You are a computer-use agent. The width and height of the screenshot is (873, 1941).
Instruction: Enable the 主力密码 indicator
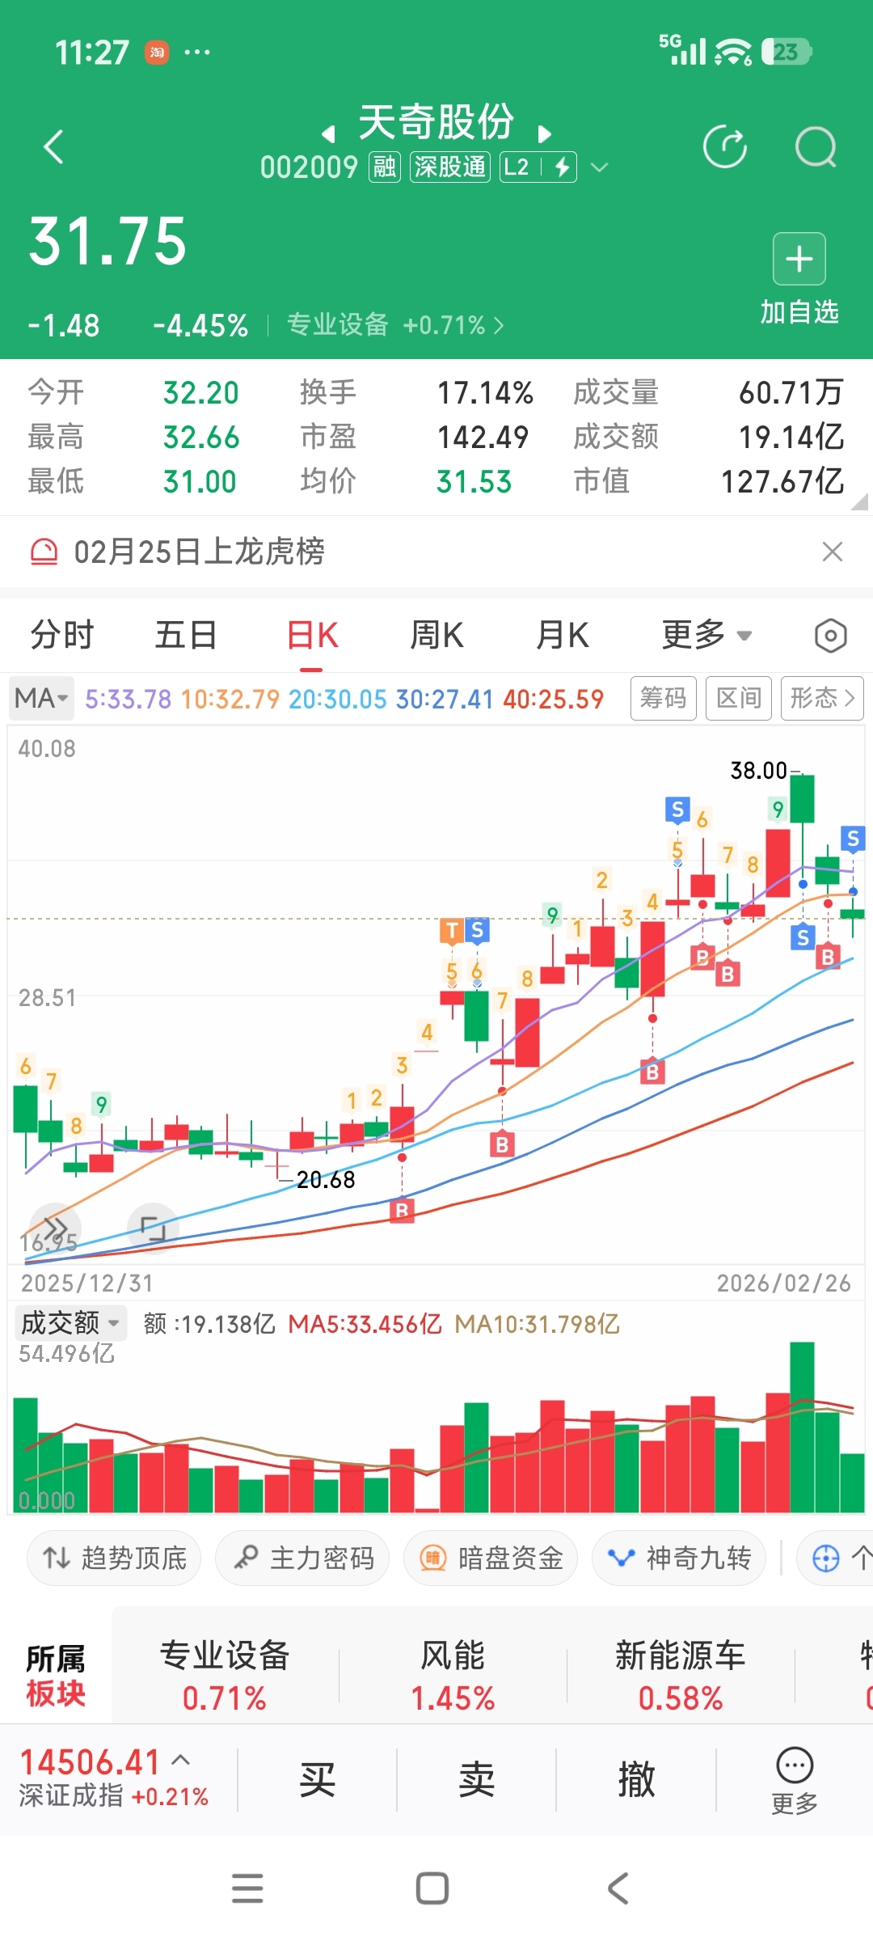click(x=302, y=1558)
